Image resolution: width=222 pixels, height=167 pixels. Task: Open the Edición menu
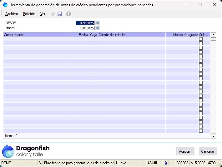click(x=29, y=14)
